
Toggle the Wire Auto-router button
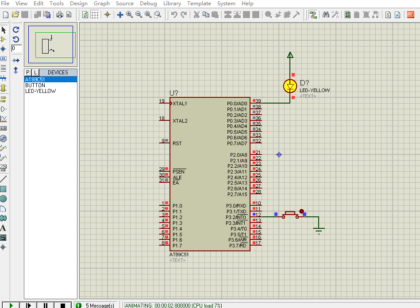313,15
